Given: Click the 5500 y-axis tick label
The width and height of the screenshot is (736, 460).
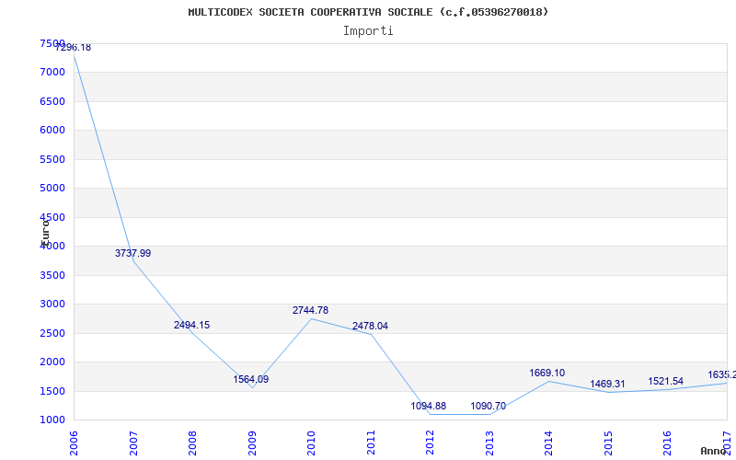Looking at the screenshot, I should tap(52, 159).
